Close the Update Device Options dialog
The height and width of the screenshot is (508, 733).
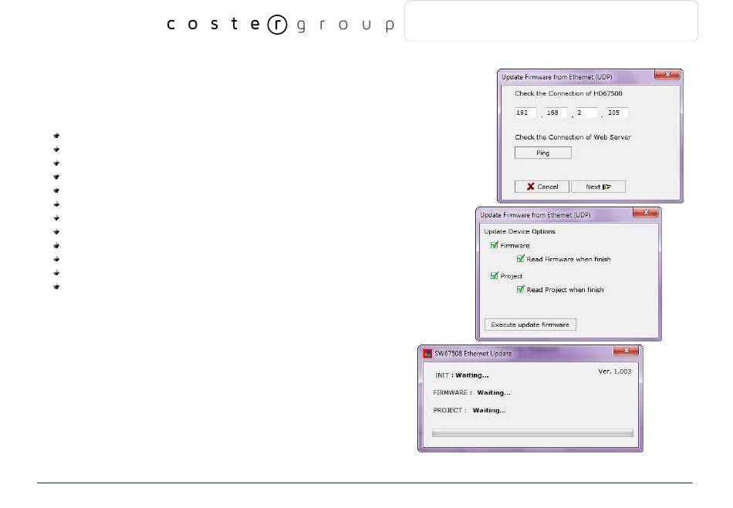coord(645,213)
